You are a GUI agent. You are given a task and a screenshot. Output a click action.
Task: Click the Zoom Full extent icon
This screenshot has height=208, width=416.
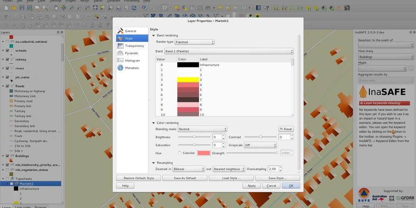[95, 8]
